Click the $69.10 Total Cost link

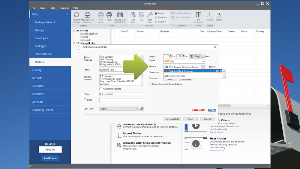point(212,110)
